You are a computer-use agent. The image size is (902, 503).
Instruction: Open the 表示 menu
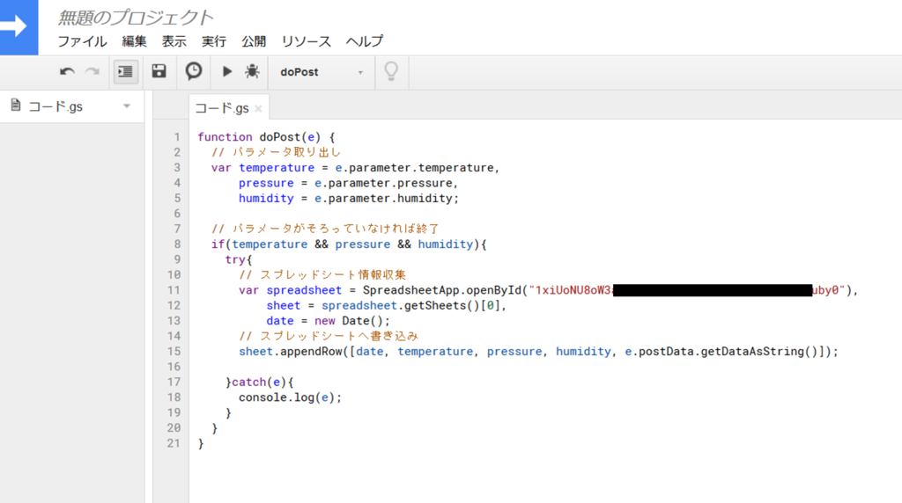tap(174, 41)
